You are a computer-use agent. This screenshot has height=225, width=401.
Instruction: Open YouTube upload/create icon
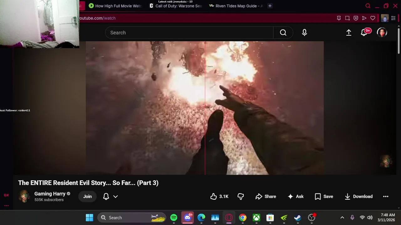pyautogui.click(x=349, y=32)
